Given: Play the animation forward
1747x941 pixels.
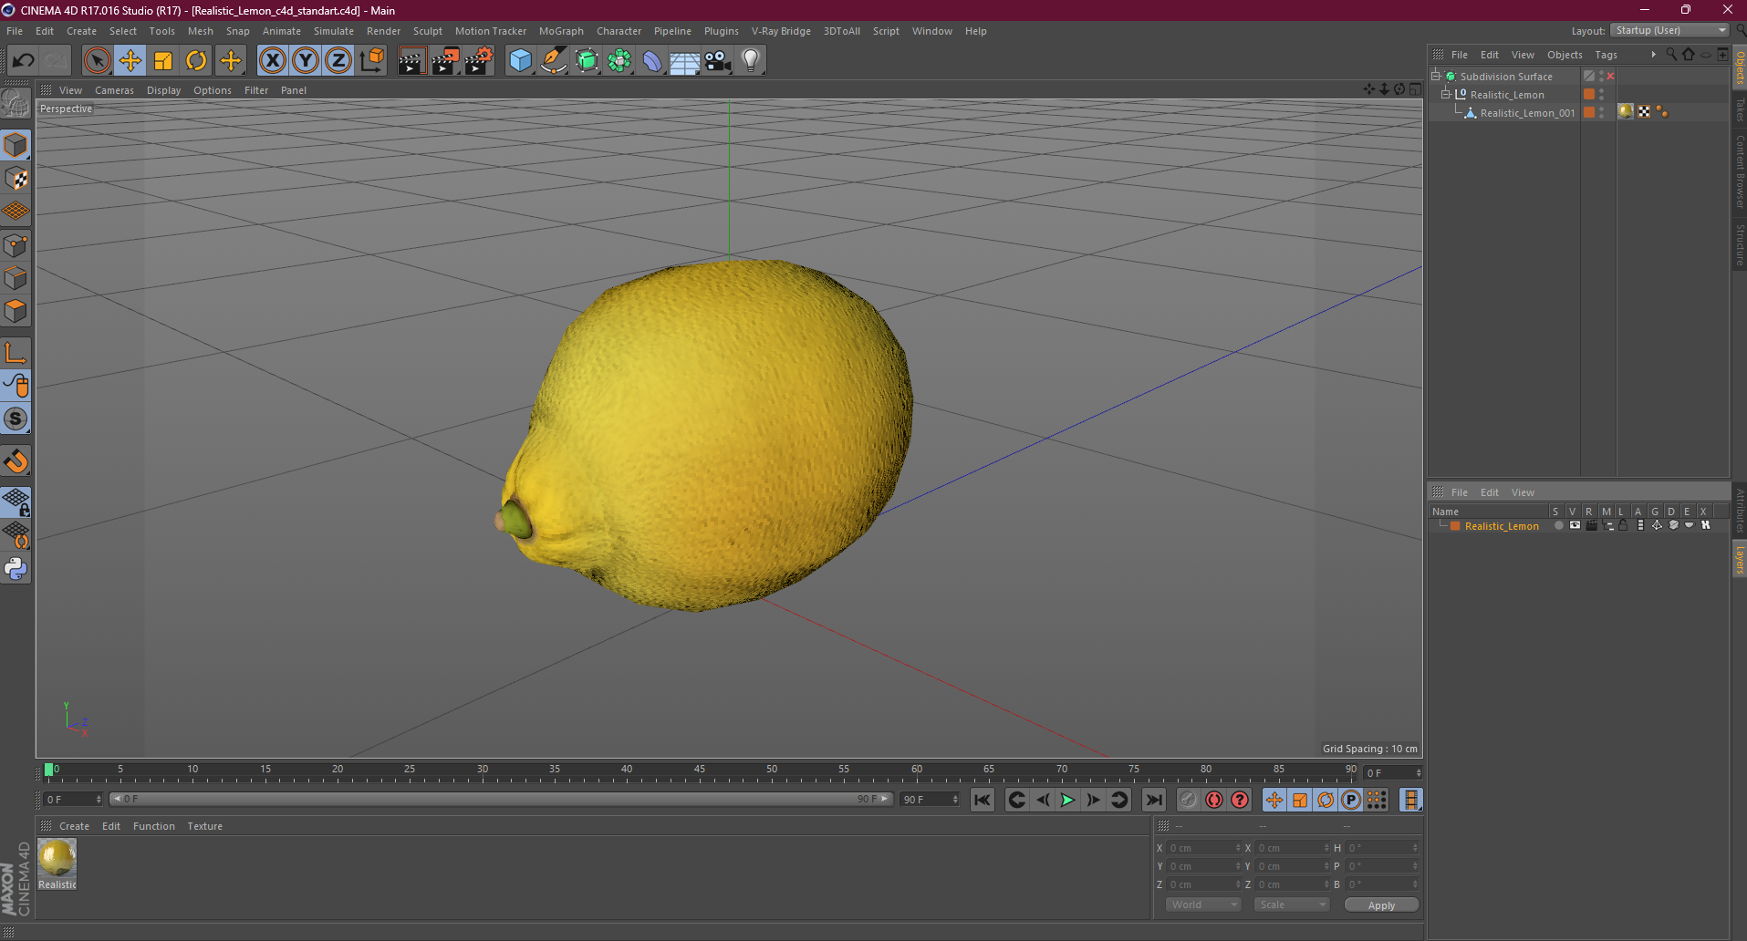Looking at the screenshot, I should [1067, 800].
